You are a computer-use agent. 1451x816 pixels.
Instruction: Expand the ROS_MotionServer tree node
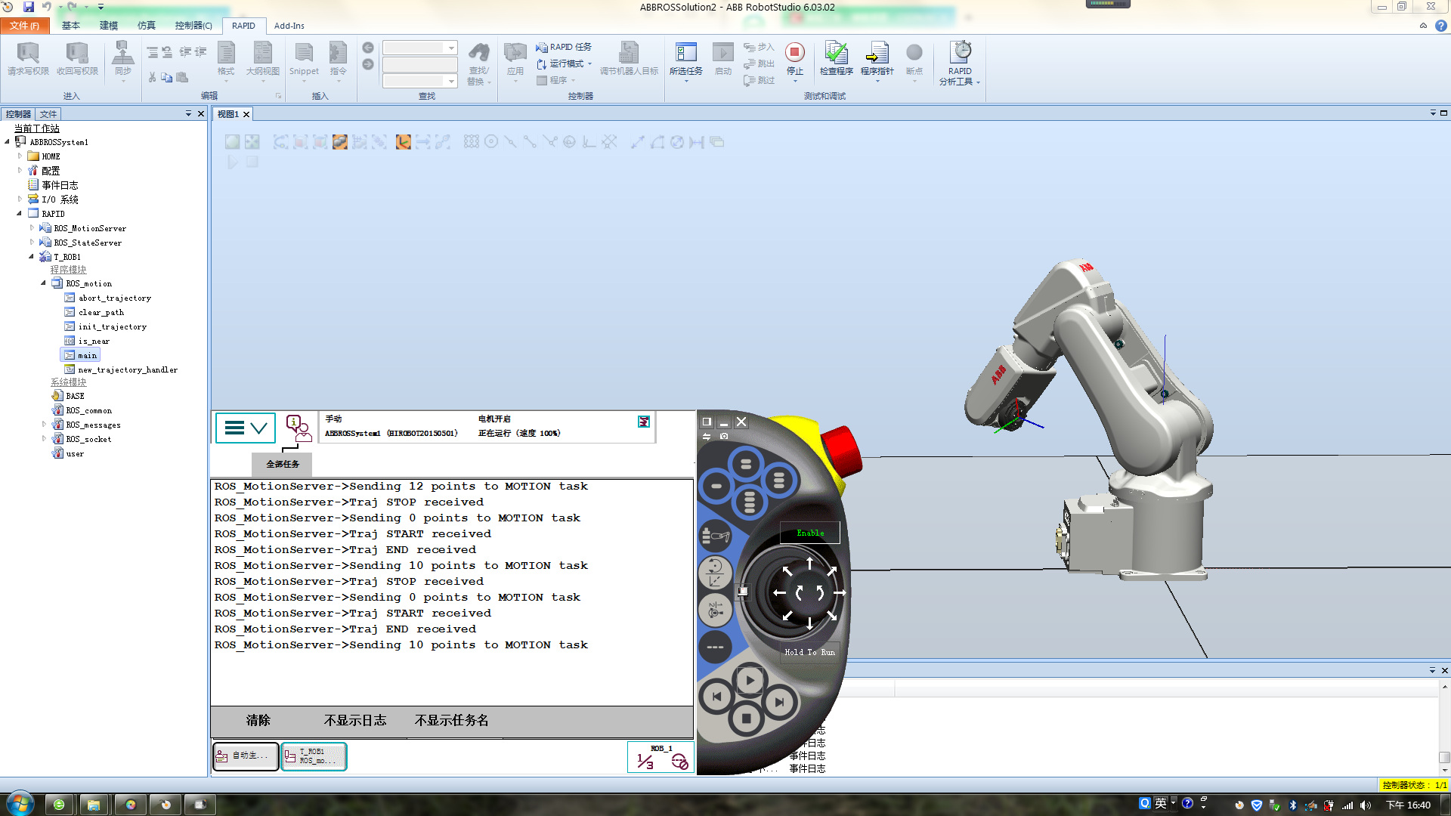(32, 228)
